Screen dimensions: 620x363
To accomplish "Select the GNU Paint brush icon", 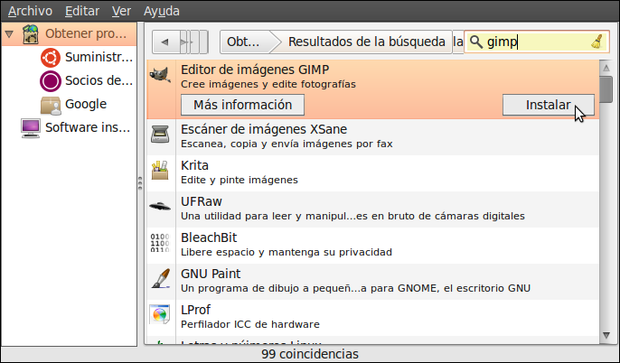I will pos(160,279).
